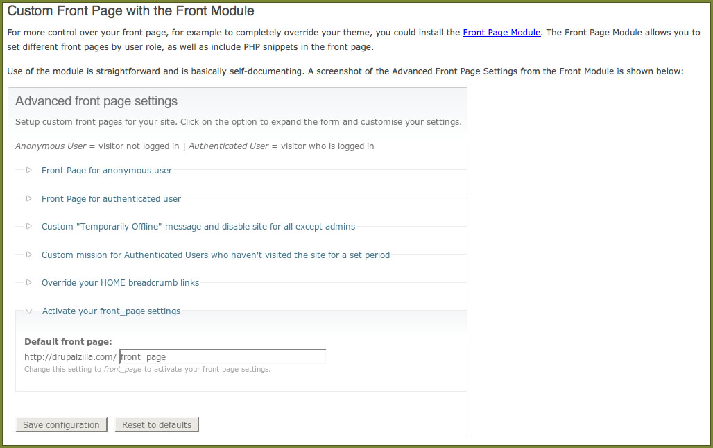
Task: Click the 'Front Page for authenticated user' title
Action: [x=111, y=198]
